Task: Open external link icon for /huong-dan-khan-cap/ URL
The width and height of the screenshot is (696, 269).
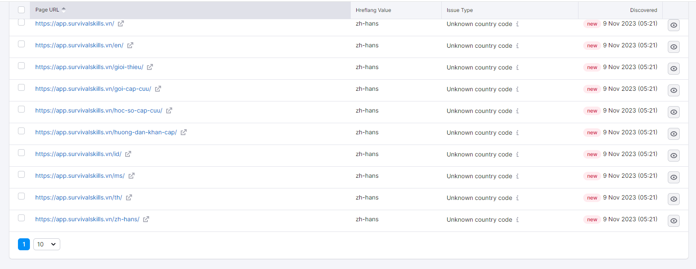Action: (184, 132)
